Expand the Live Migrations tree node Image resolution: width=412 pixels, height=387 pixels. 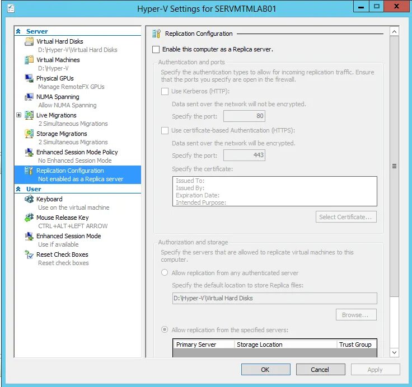pyautogui.click(x=18, y=115)
